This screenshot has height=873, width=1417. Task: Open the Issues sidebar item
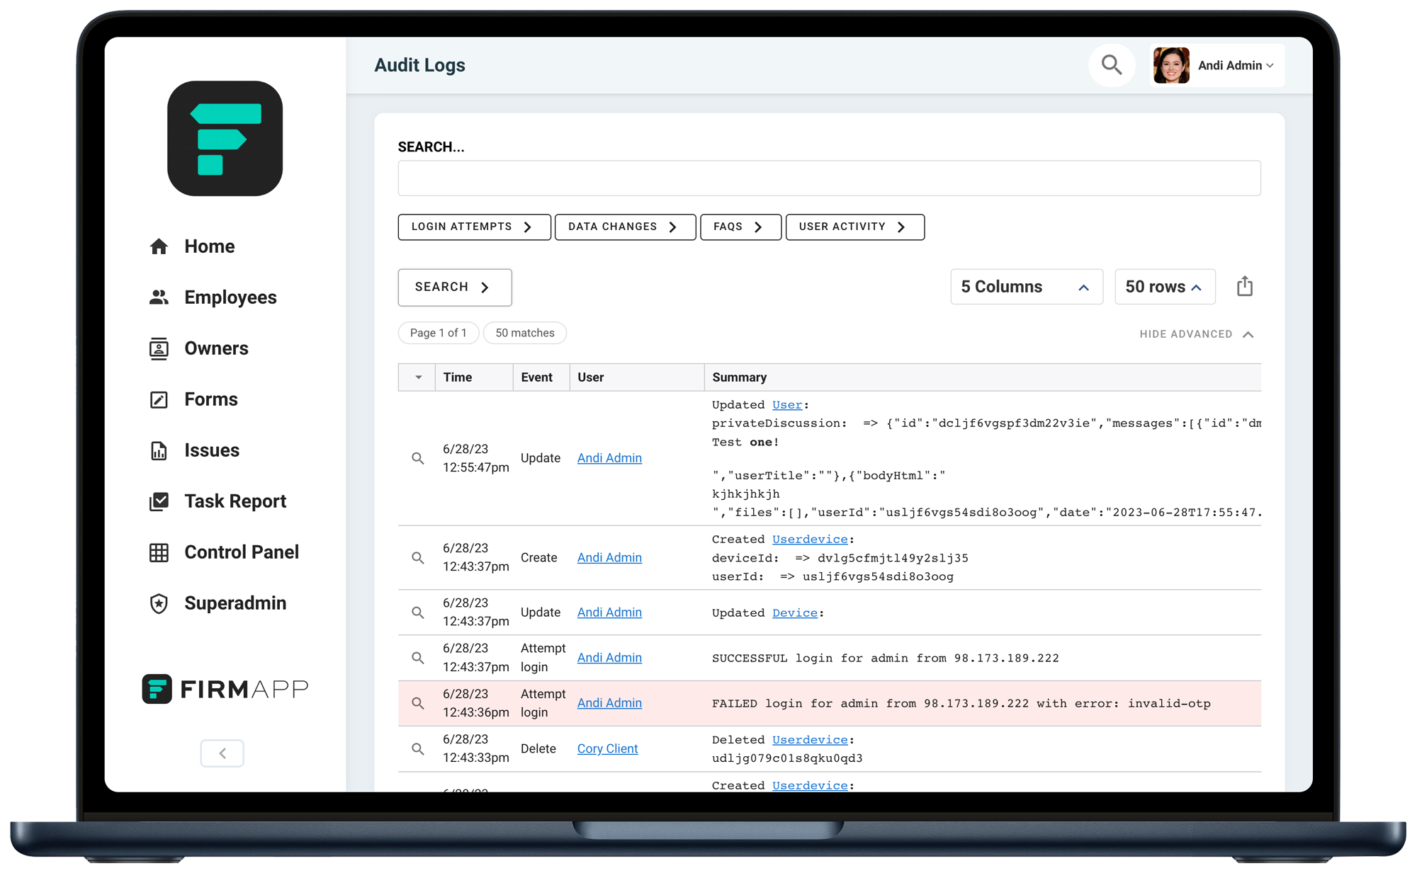211,450
